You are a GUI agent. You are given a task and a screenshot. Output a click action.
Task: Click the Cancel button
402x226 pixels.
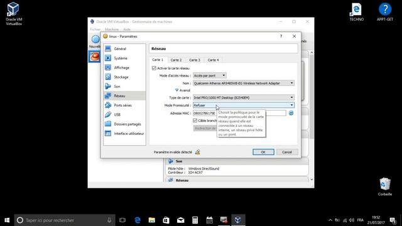point(287,152)
